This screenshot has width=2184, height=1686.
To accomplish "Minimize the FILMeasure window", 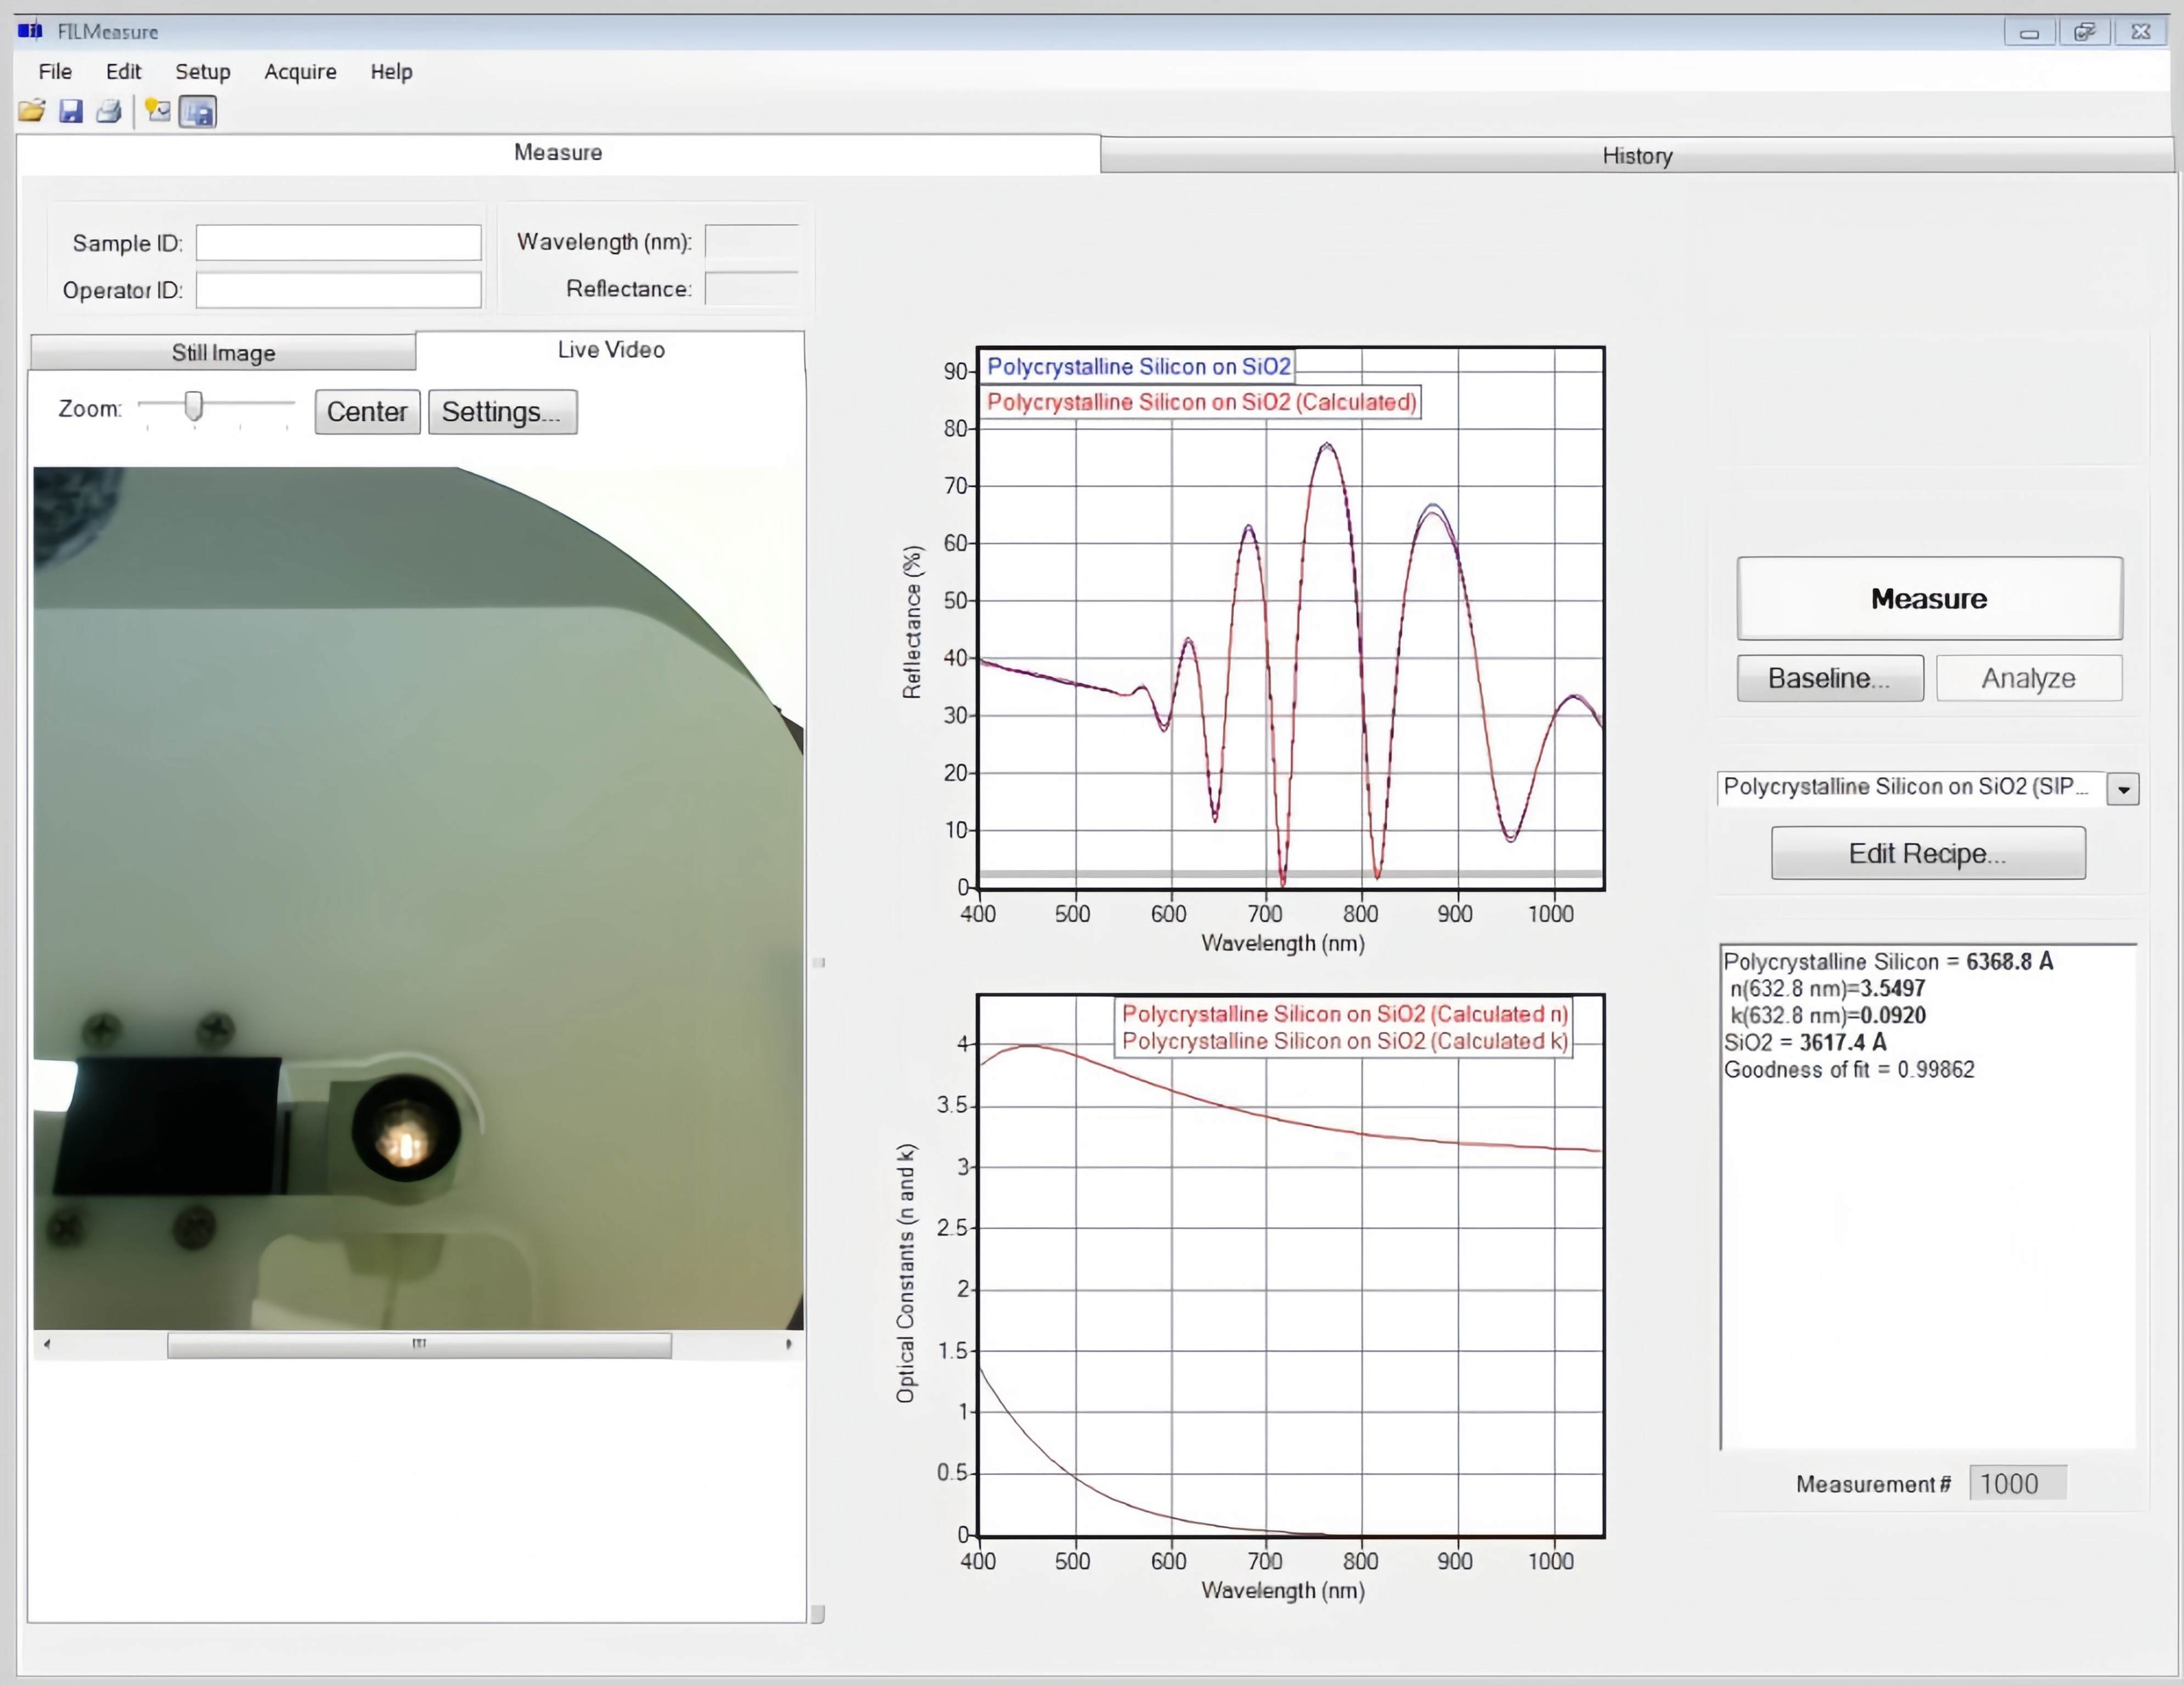I will pos(2029,32).
